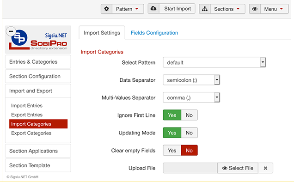The height and width of the screenshot is (182, 294).
Task: Click the Upload File path field
Action: click(190, 168)
